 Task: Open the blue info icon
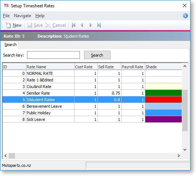pyautogui.click(x=185, y=16)
